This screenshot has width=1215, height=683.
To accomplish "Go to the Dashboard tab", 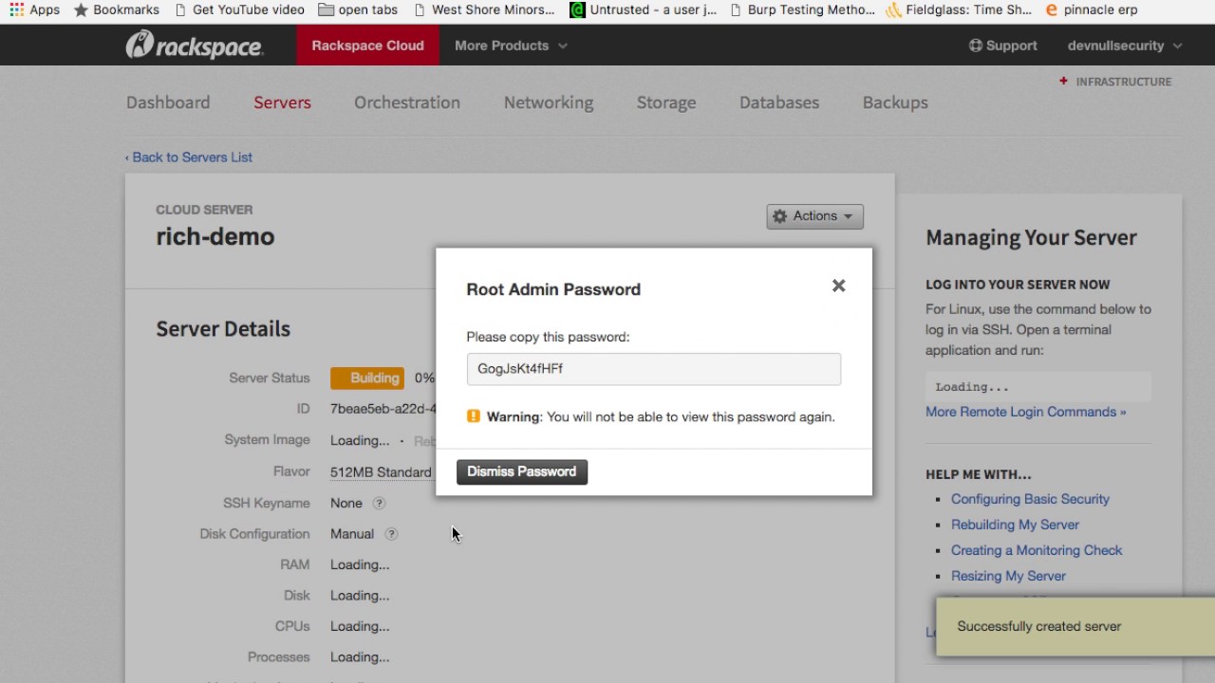I will [x=168, y=102].
